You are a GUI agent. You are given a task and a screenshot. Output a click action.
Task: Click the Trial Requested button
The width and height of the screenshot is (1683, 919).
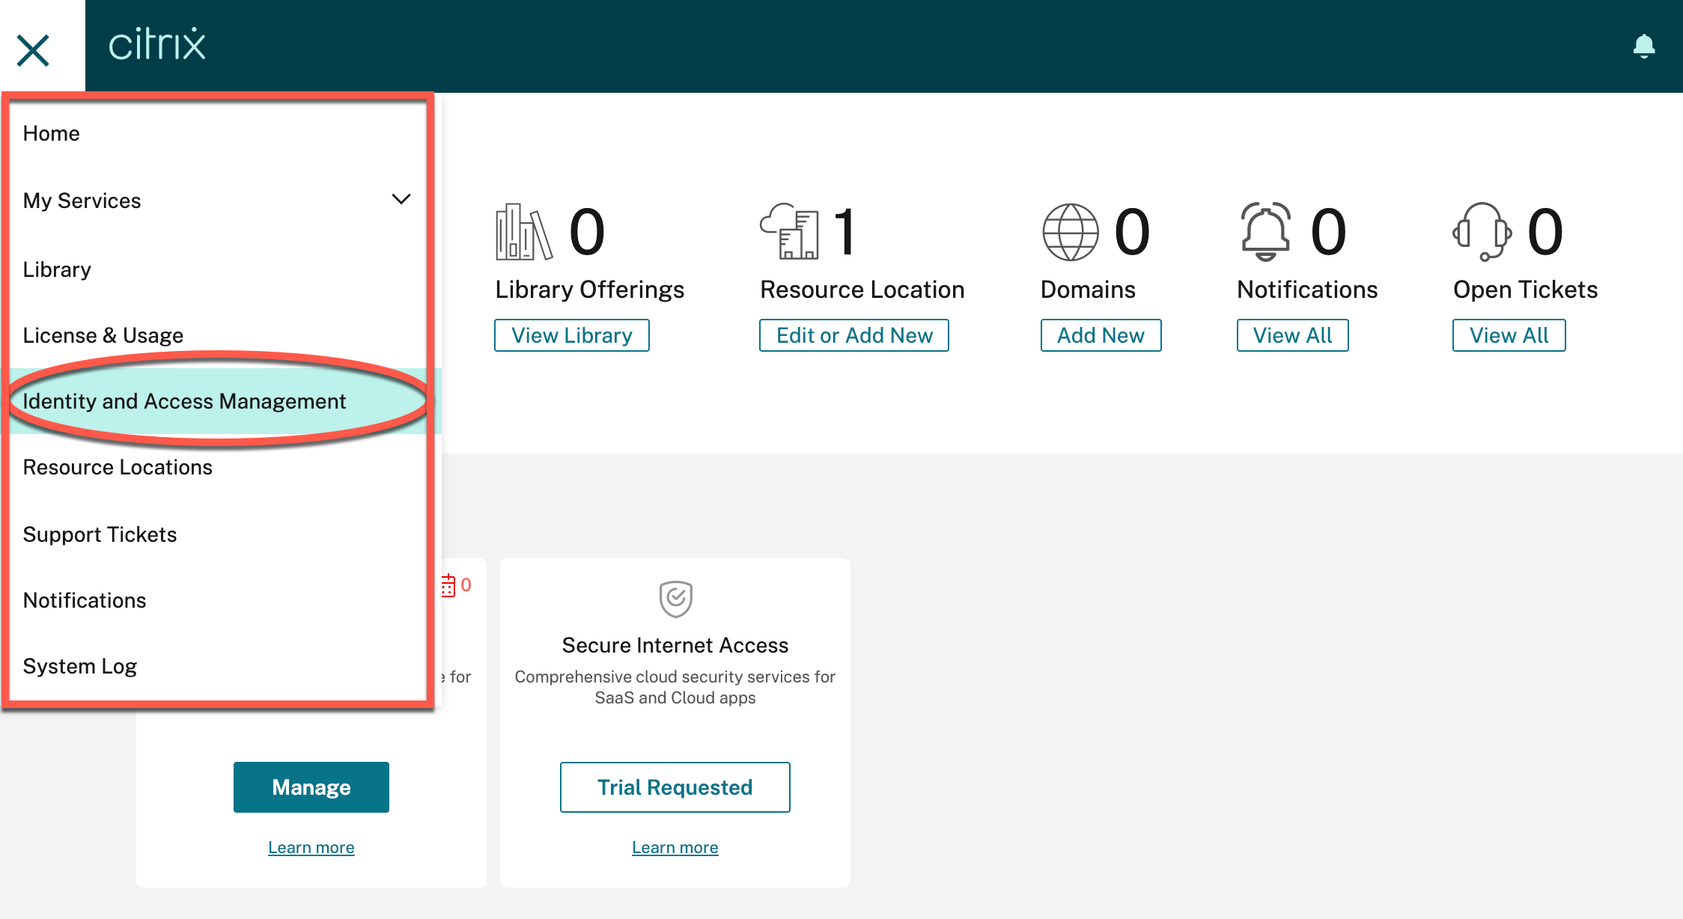tap(675, 787)
